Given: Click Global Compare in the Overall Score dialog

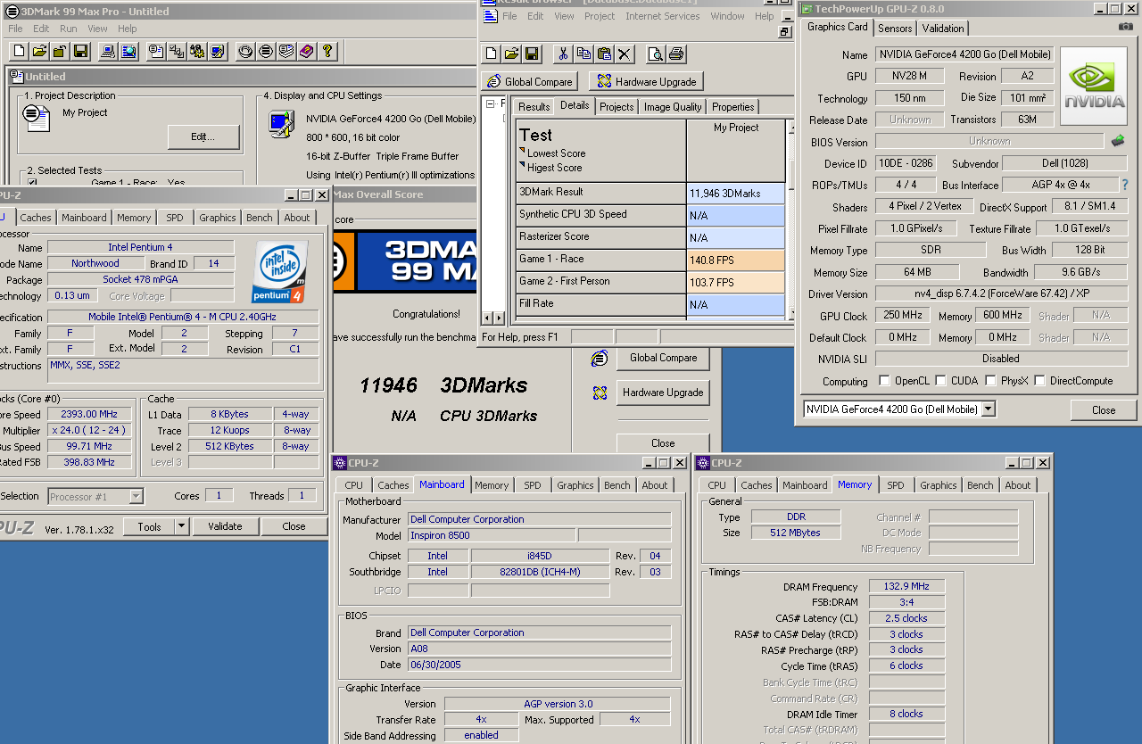Looking at the screenshot, I should click(x=663, y=358).
